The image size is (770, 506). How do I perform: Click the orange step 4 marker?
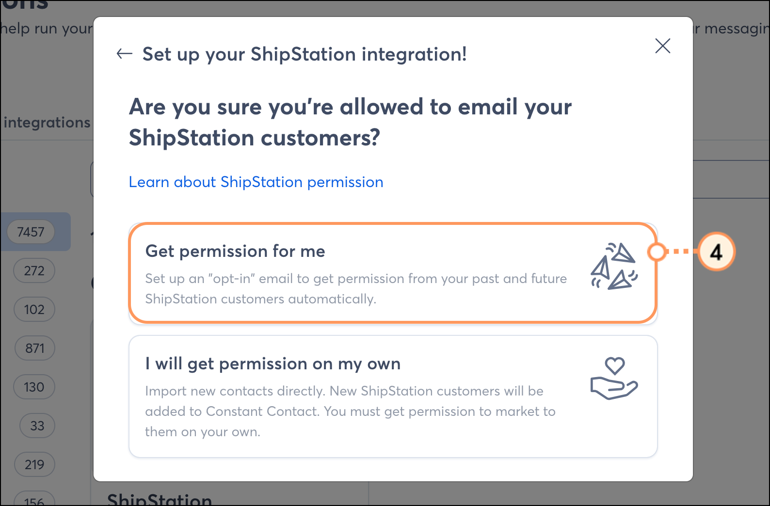point(716,252)
